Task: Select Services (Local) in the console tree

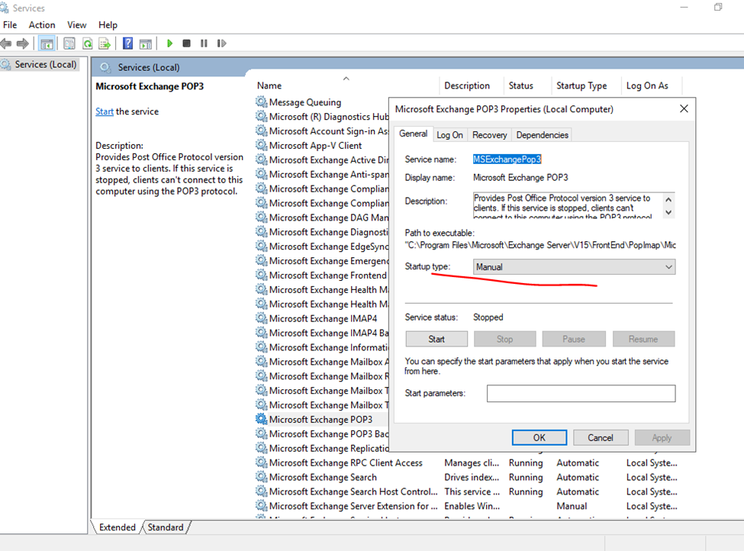Action: tap(45, 65)
